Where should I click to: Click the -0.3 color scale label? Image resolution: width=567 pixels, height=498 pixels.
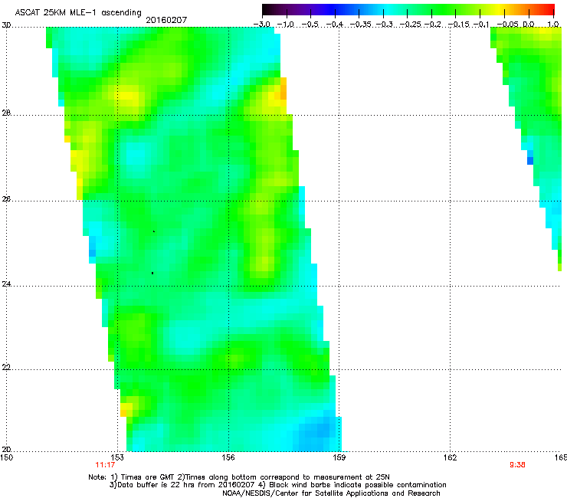[385, 25]
